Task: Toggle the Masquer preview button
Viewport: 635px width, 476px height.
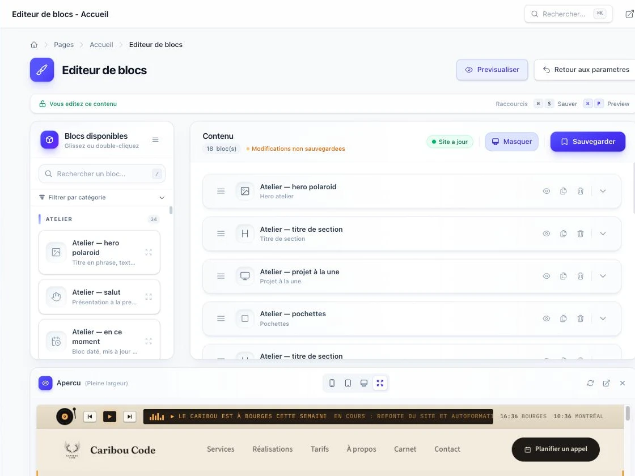Action: click(511, 142)
